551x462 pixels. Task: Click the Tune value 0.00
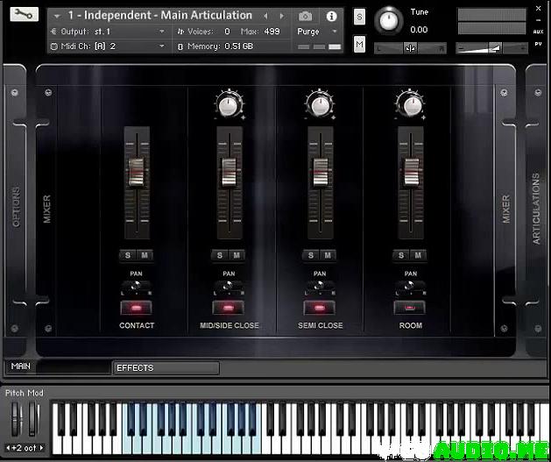[x=419, y=30]
